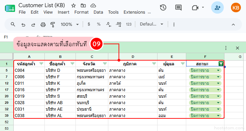Viewport: 246px width, 131px height.
Task: Search the menus with magnifier icon
Action: tap(13, 24)
